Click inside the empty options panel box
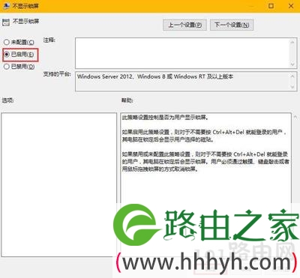This screenshot has height=278, width=300. point(58,184)
